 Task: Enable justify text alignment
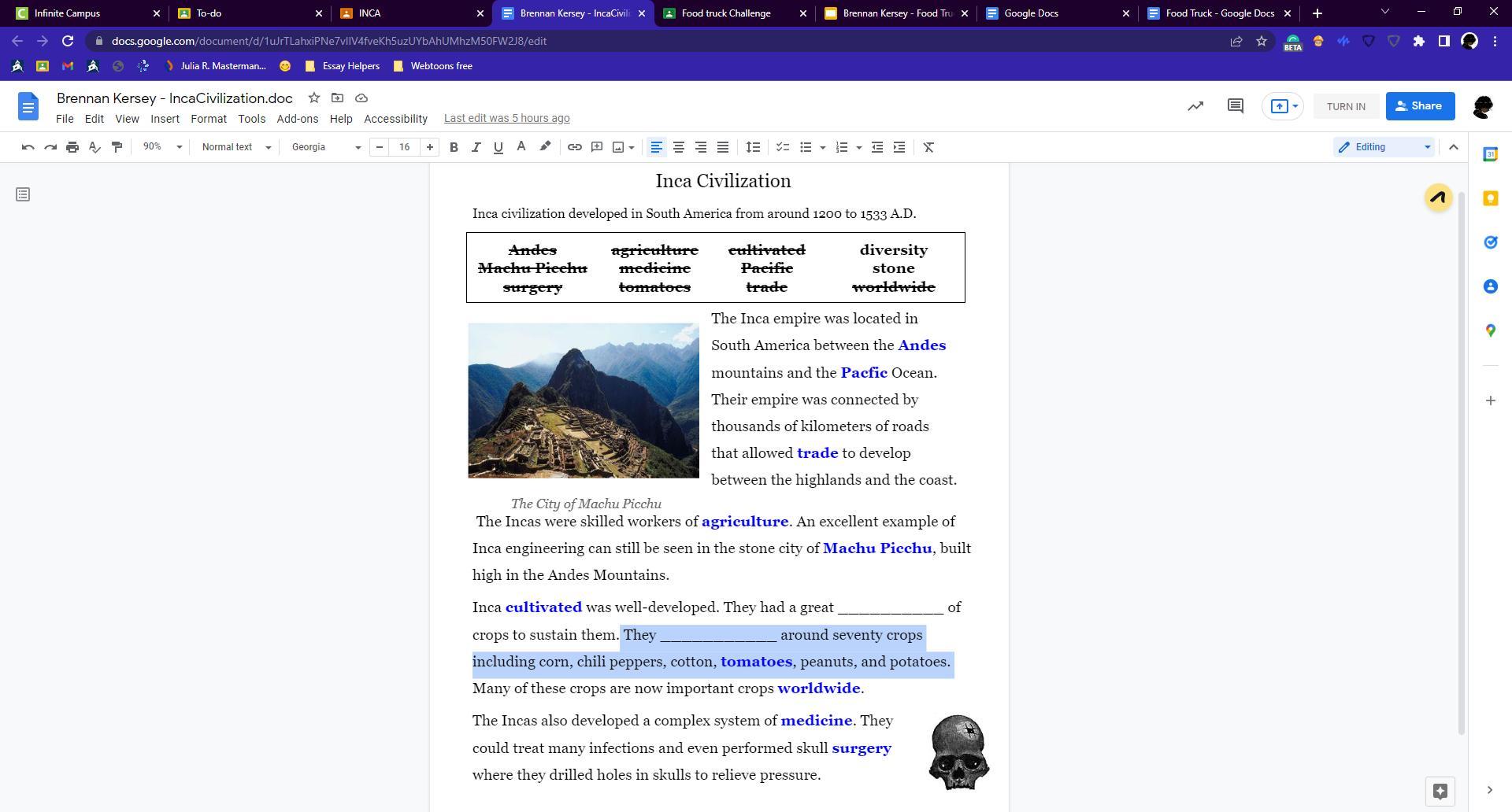722,147
